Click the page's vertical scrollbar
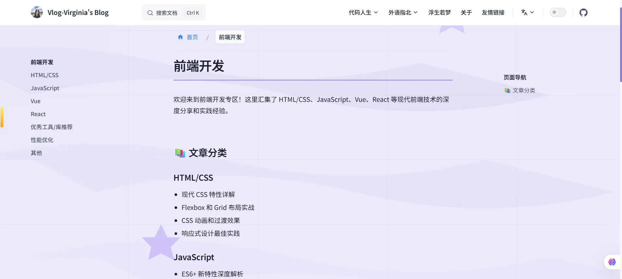The image size is (622, 279). 620,45
